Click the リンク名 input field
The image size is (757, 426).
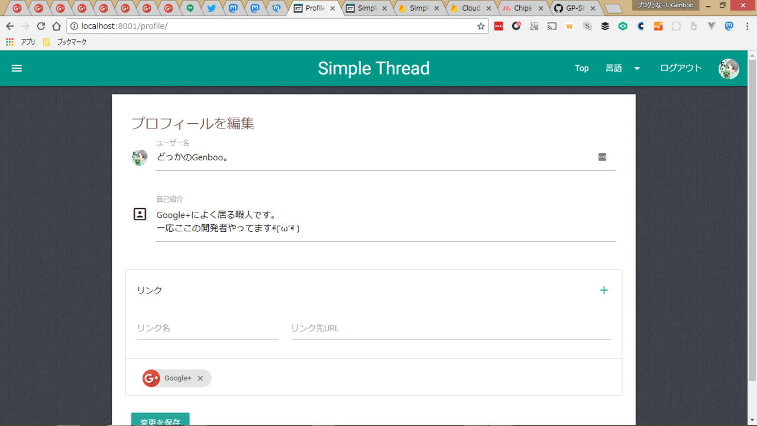click(208, 328)
